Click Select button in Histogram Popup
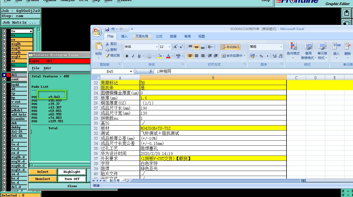Screen dimensions: 353x197 [x=43, y=172]
